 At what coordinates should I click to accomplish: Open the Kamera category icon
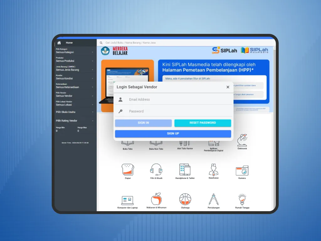tap(242, 170)
